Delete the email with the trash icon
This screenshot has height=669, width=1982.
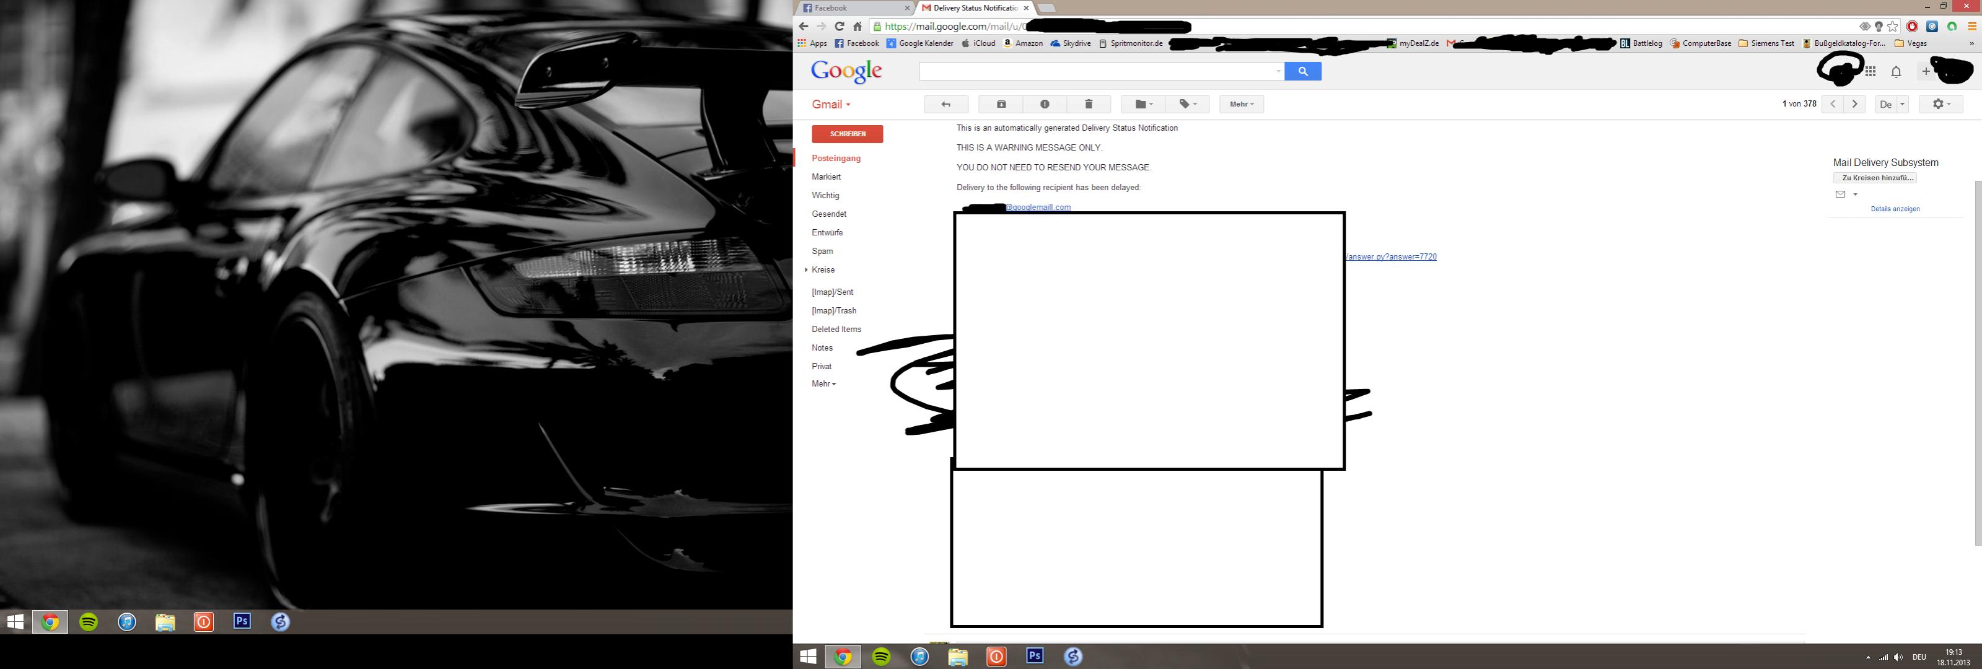tap(1089, 105)
